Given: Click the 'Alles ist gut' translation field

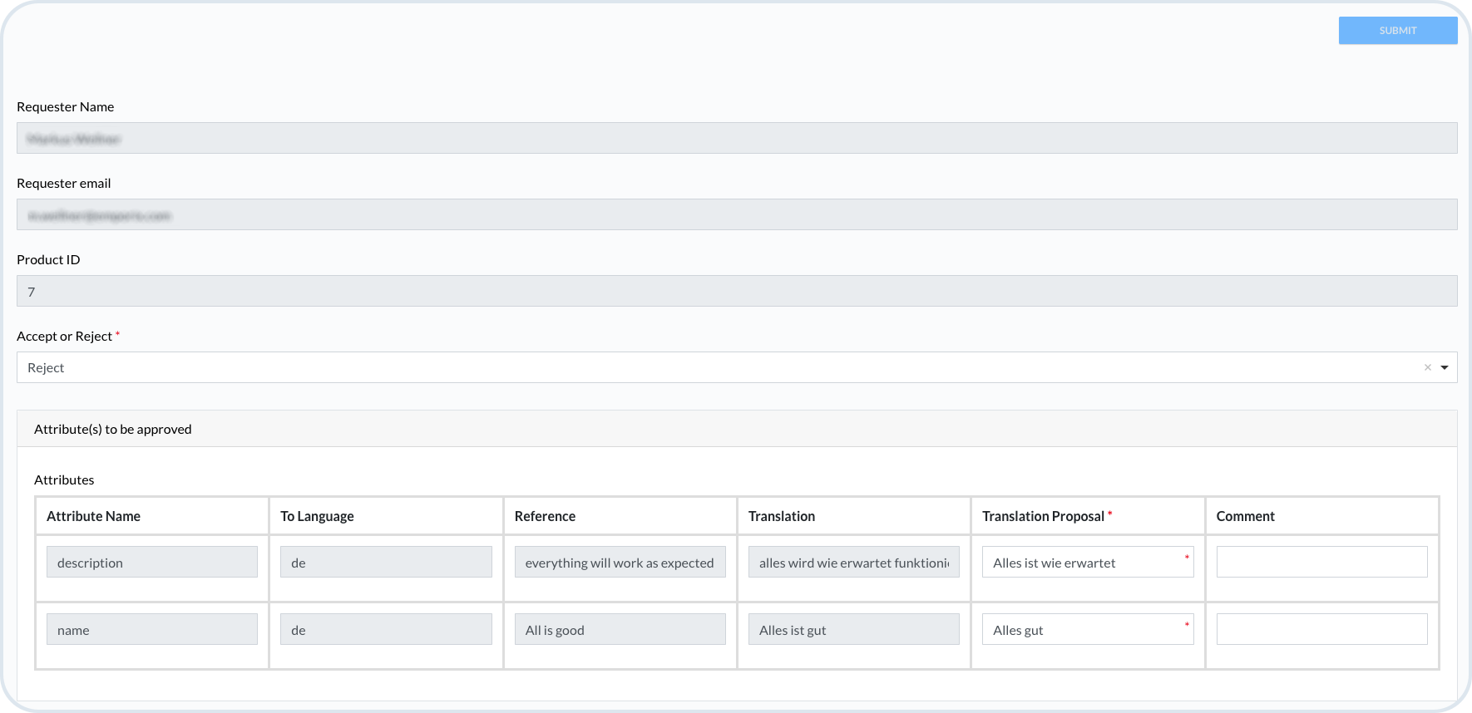Looking at the screenshot, I should pos(853,630).
